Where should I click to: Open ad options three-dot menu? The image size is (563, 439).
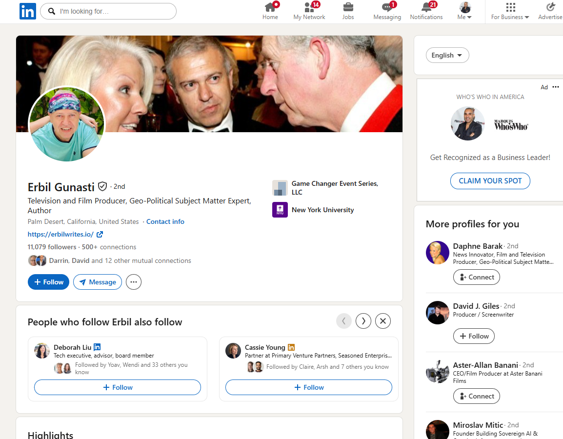[556, 87]
